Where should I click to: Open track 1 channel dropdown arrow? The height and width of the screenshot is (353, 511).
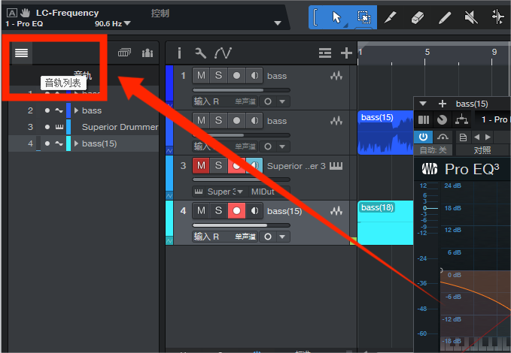point(282,101)
